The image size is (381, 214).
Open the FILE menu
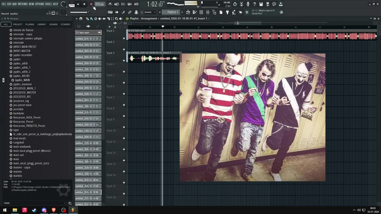point(4,4)
